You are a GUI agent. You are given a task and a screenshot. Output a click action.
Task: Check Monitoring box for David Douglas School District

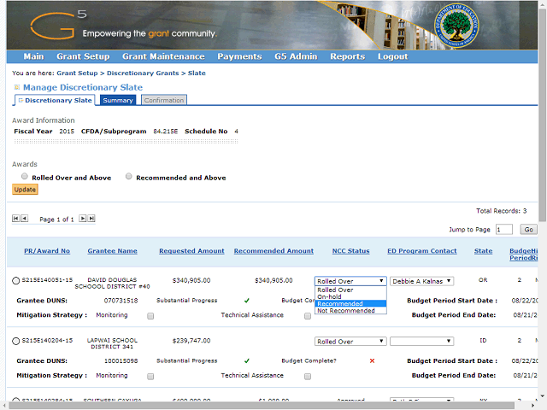[x=150, y=316]
